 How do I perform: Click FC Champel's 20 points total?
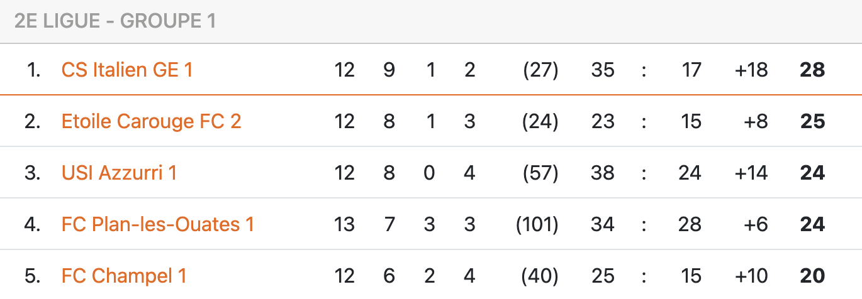point(812,276)
